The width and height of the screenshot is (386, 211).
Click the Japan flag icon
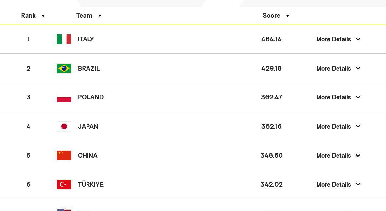pos(64,126)
